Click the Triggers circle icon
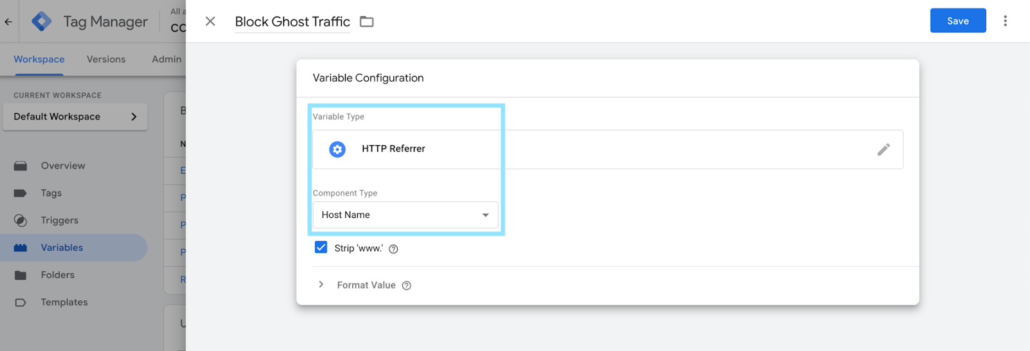1030x351 pixels. pos(21,221)
